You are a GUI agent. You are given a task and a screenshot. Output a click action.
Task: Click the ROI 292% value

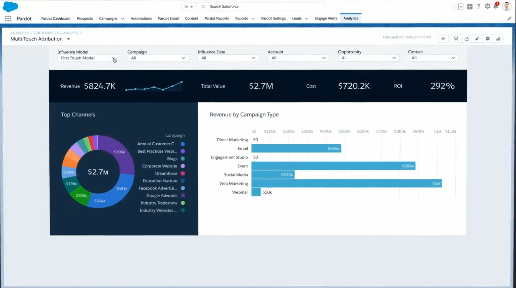(x=442, y=86)
